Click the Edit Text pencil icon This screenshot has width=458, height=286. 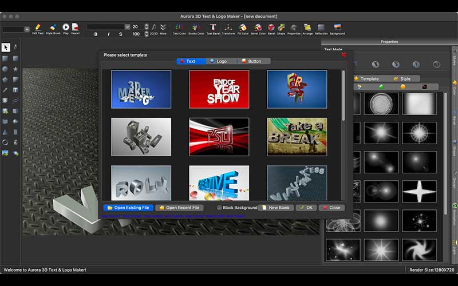[x=38, y=29]
